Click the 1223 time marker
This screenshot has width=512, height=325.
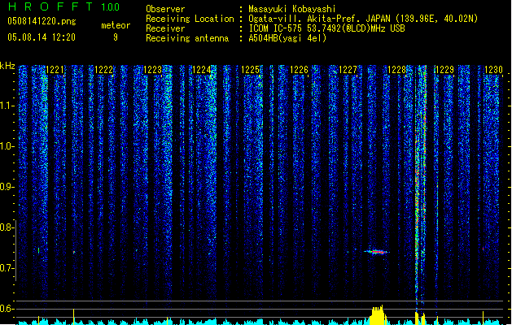pos(152,70)
